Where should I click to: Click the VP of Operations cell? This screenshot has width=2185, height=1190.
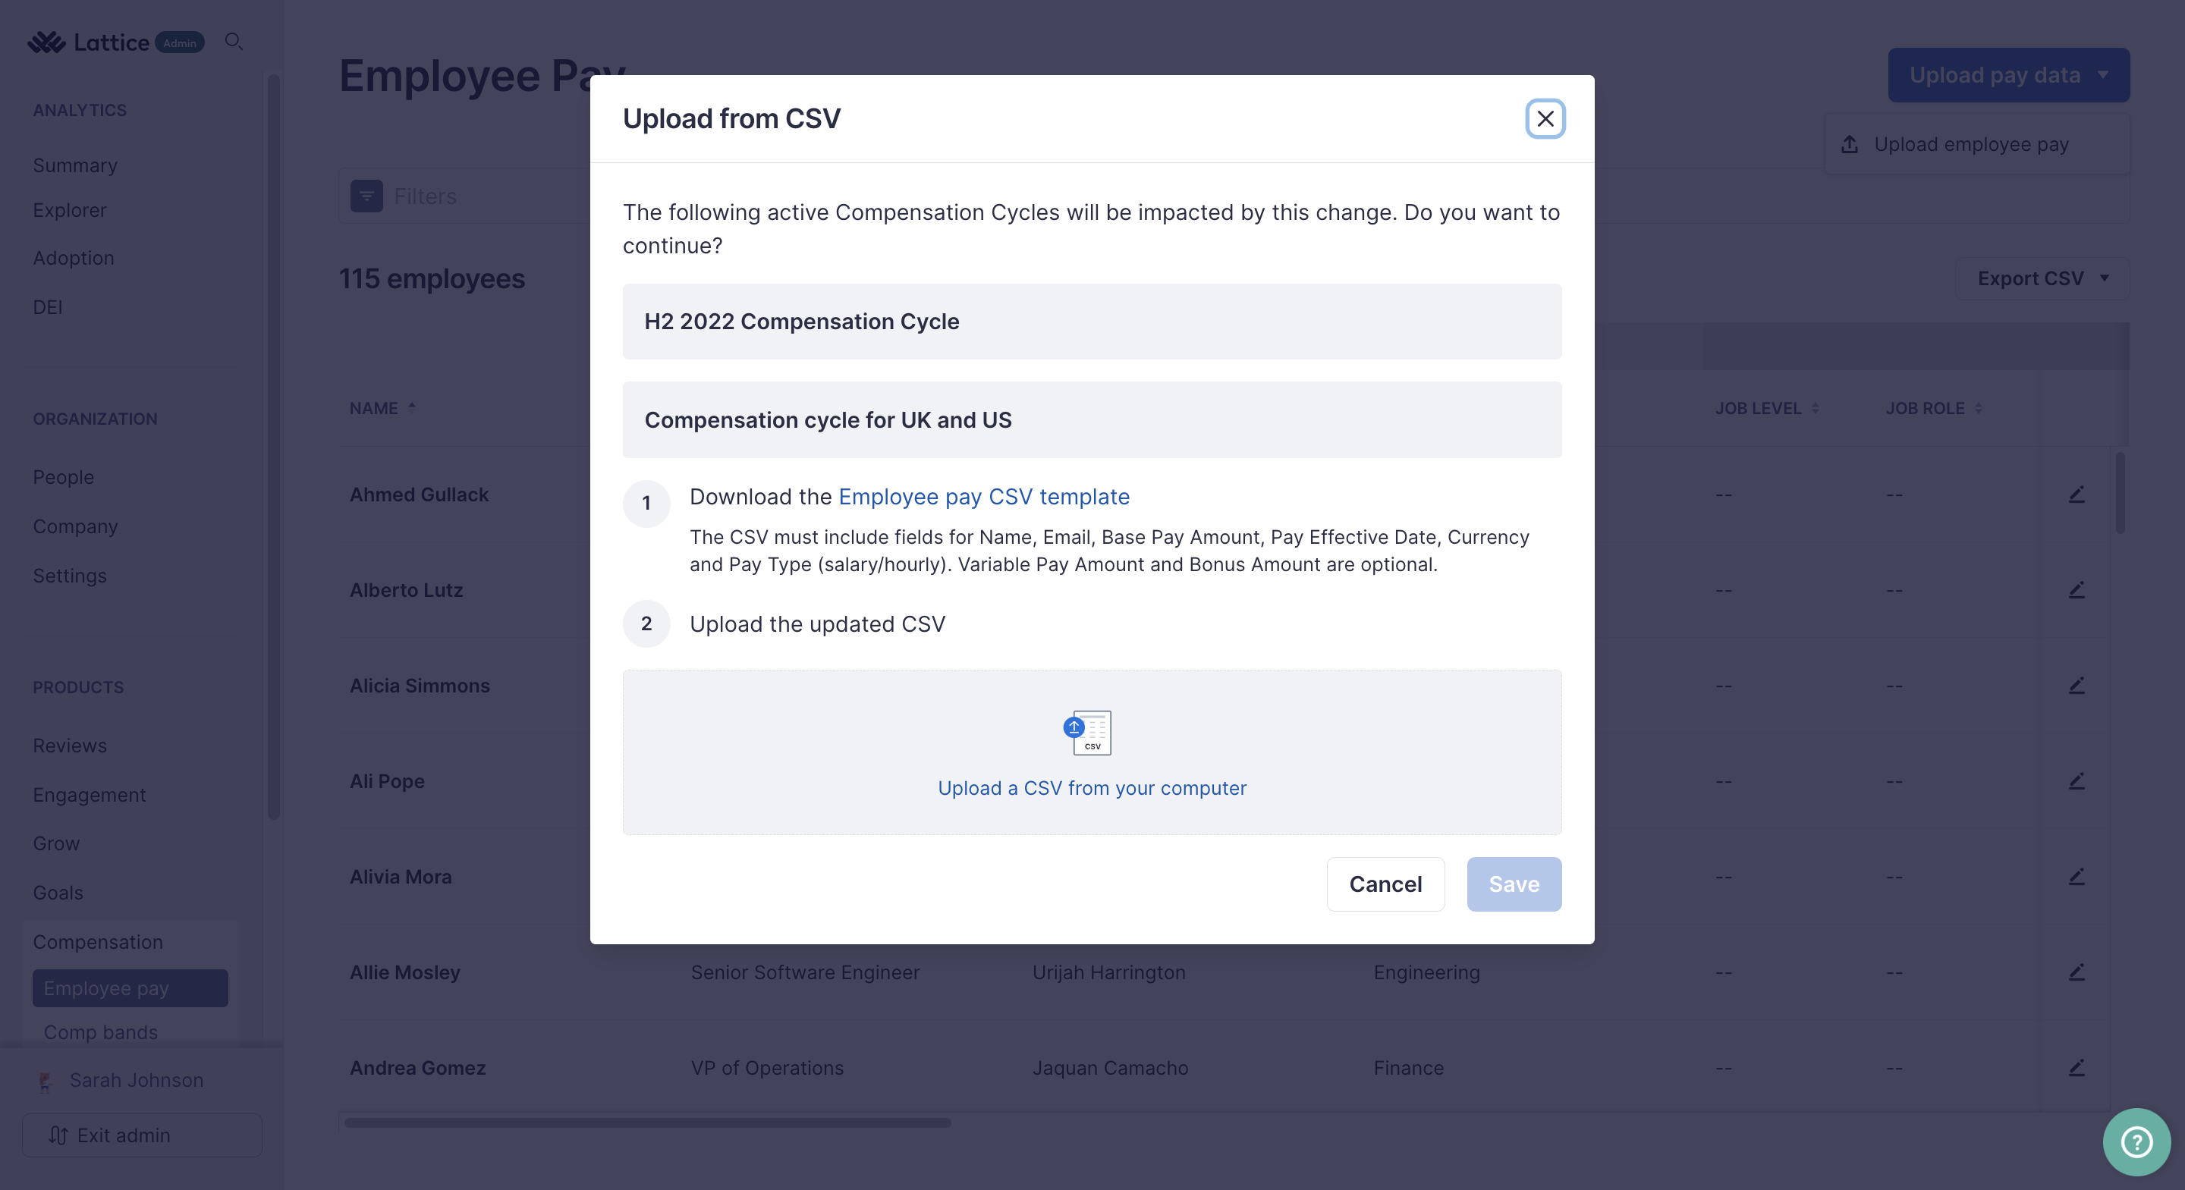coord(767,1068)
